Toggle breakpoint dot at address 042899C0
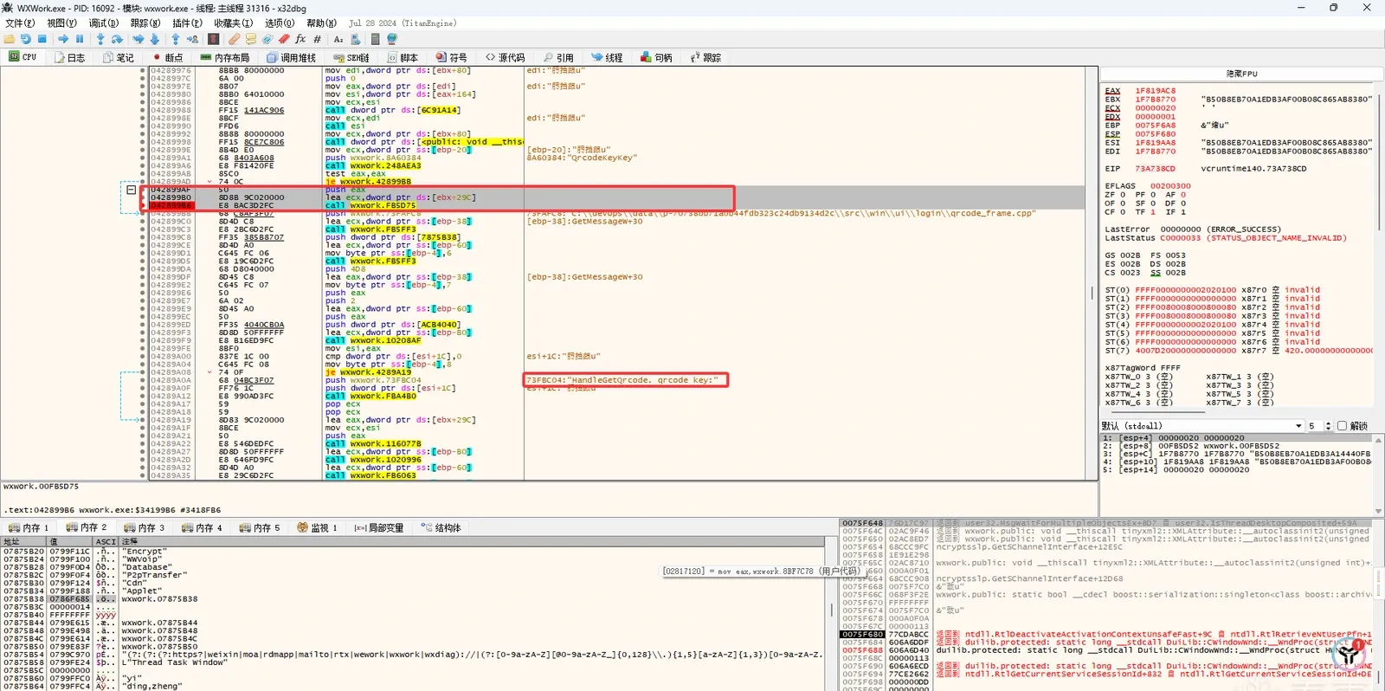1385x691 pixels. 143,222
